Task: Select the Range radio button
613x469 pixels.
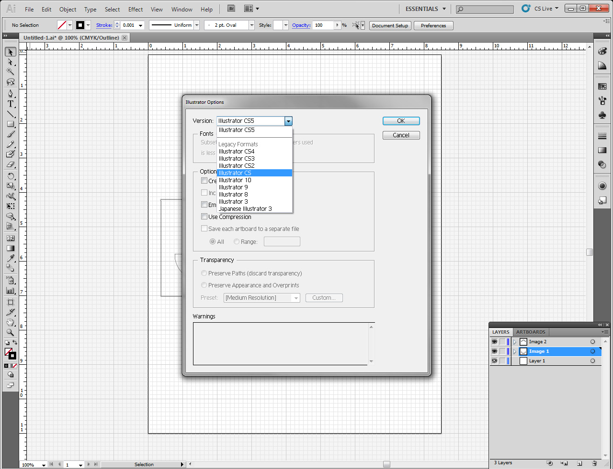Action: pos(237,241)
